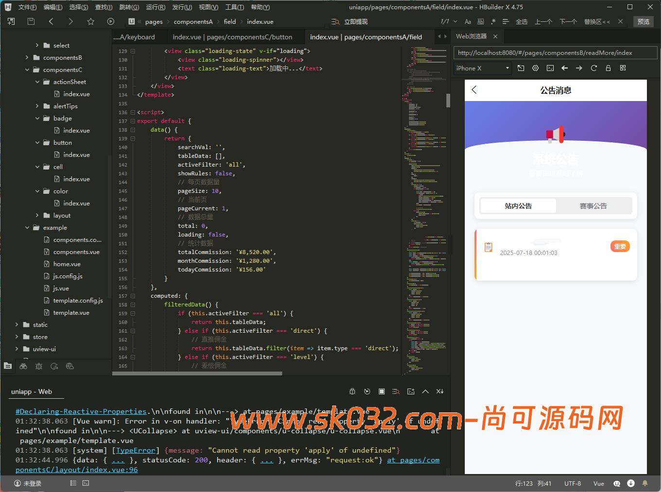The width and height of the screenshot is (661, 492).
Task: Toggle the console log search filter
Action: (396, 391)
